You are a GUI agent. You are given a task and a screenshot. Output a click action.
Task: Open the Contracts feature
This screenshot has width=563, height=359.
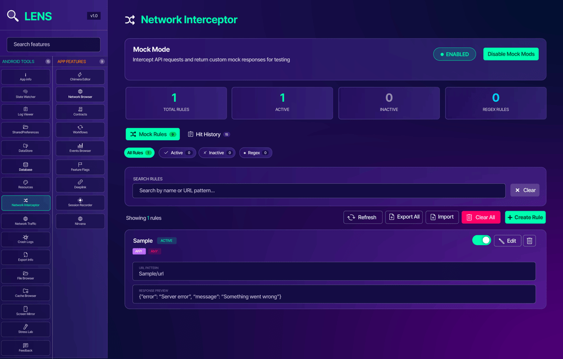point(80,112)
